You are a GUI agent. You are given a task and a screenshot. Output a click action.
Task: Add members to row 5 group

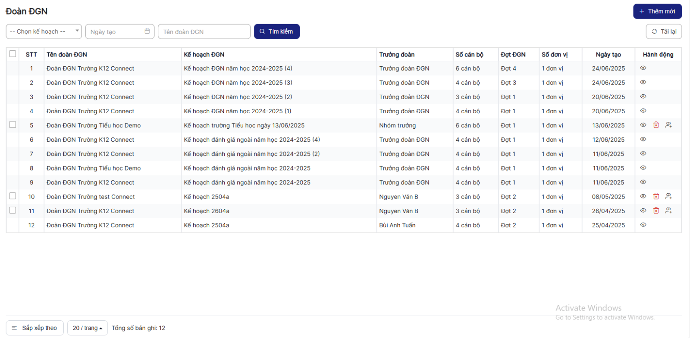coord(668,125)
